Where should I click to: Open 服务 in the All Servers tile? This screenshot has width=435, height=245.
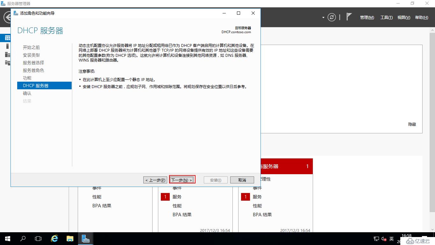(257, 197)
